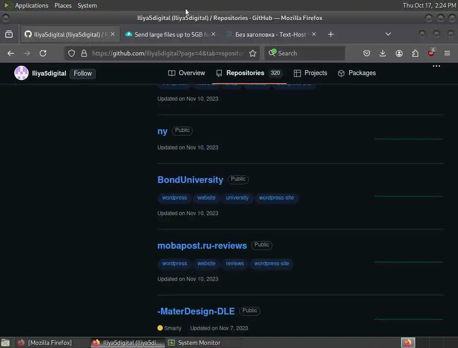Show tracking protection shield details
The image size is (458, 348).
coord(72,53)
